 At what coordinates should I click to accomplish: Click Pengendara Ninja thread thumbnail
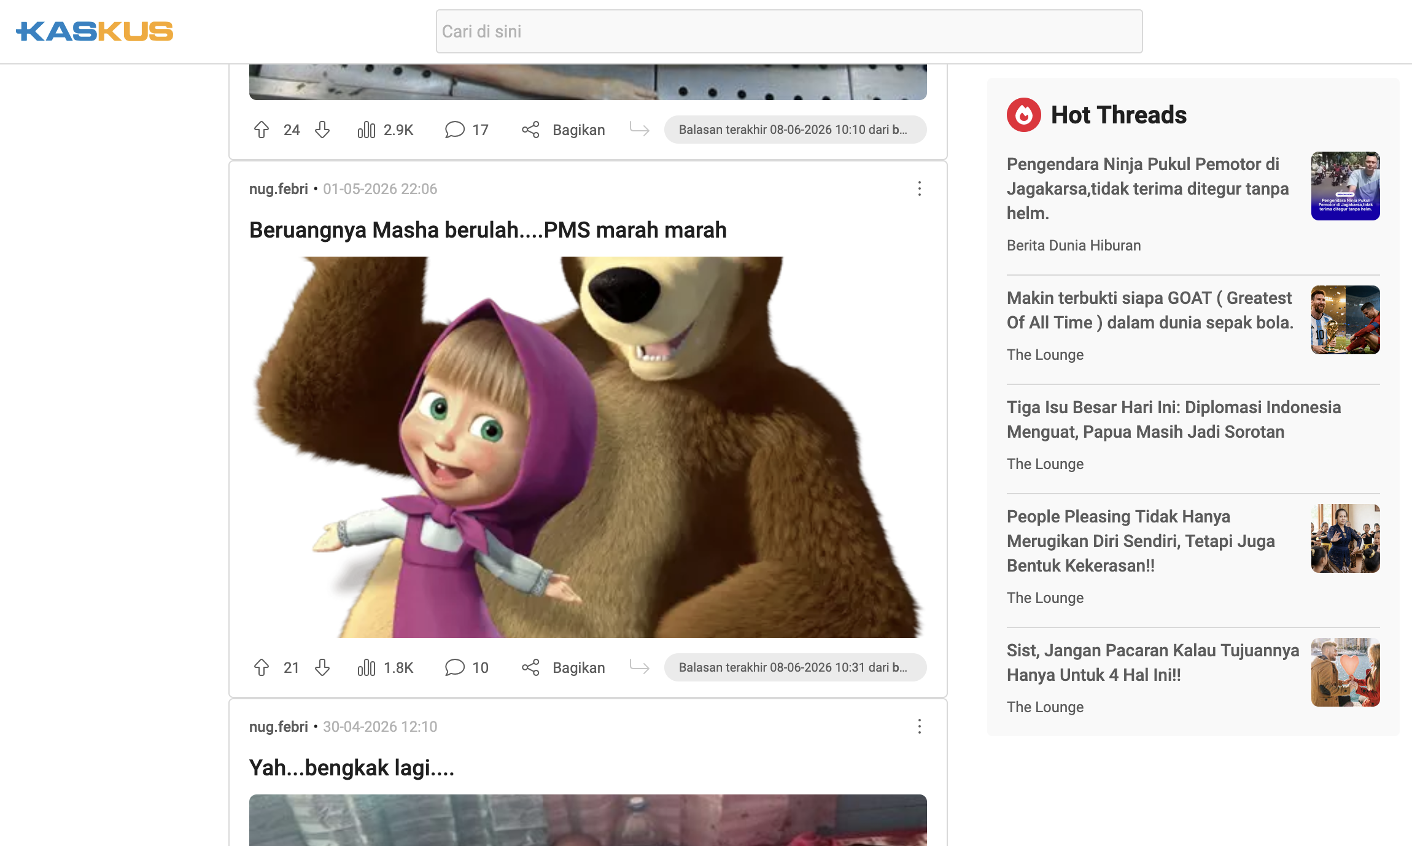pos(1346,186)
